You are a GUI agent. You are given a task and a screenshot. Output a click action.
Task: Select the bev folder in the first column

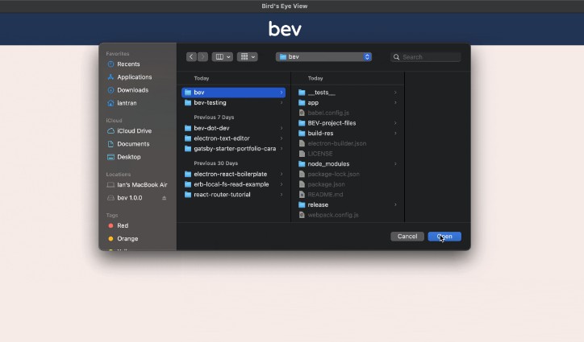(x=234, y=93)
